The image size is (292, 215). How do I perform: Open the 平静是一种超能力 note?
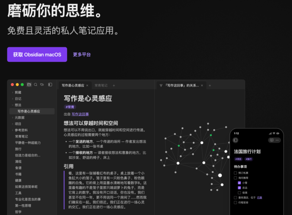coord(28,143)
